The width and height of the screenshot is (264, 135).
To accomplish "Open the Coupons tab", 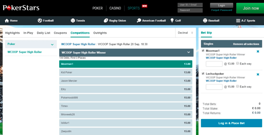I will 60,33.
